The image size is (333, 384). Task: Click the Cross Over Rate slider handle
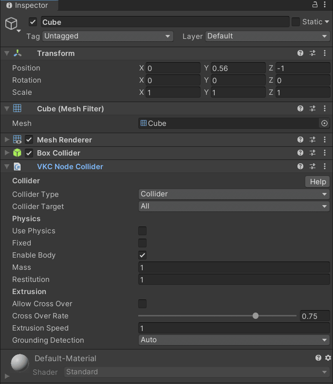[x=256, y=316]
